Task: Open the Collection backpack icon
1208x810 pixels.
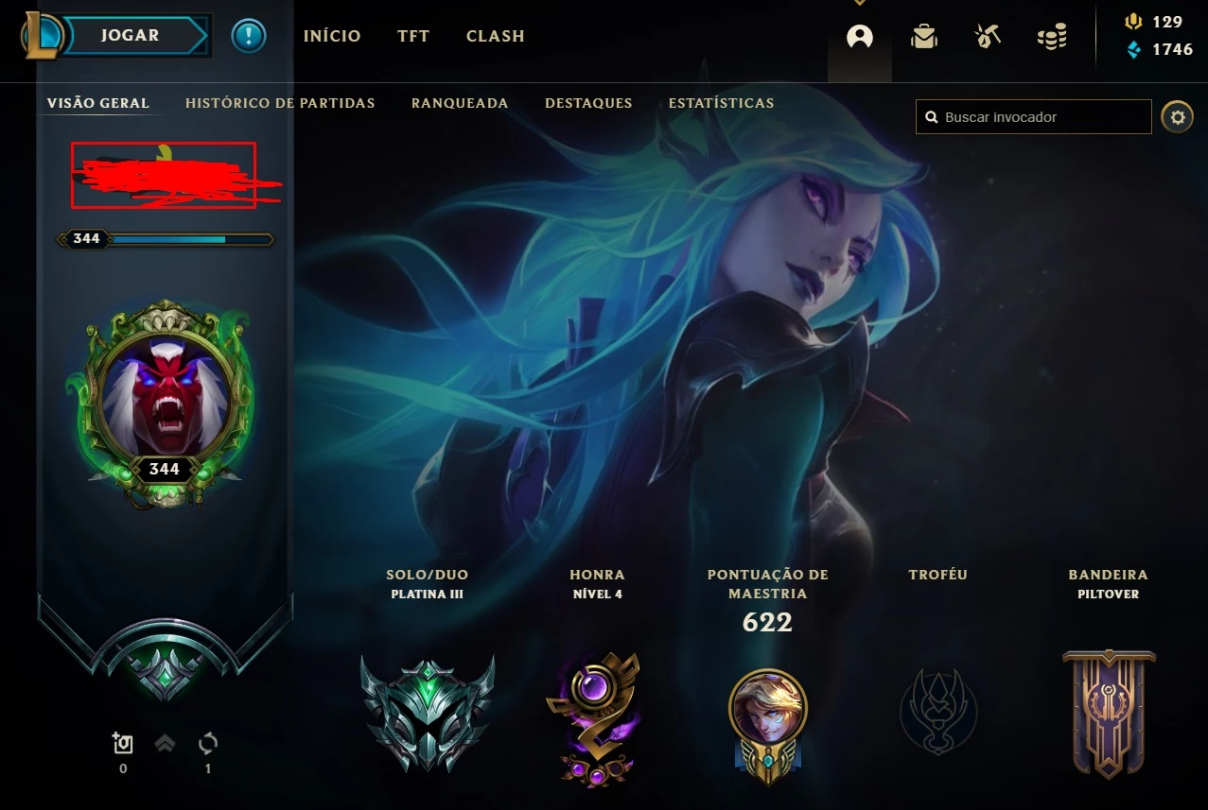Action: click(923, 37)
